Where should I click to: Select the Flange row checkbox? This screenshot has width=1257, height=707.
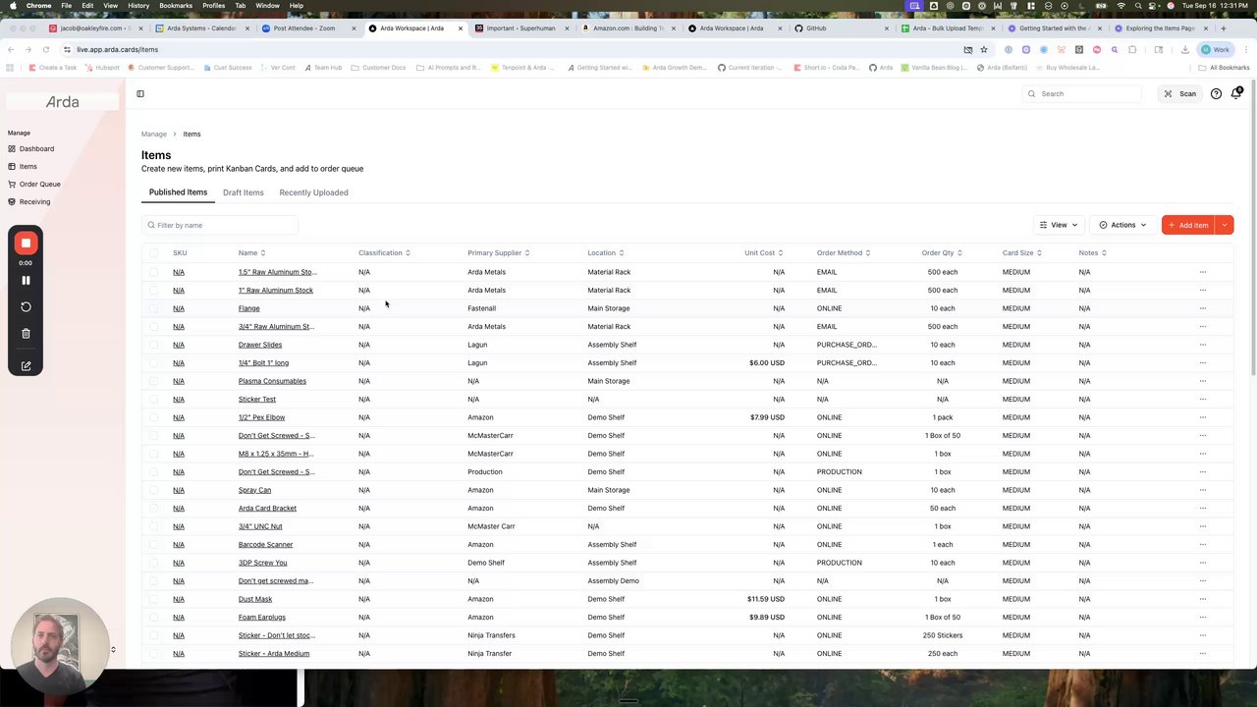click(153, 308)
